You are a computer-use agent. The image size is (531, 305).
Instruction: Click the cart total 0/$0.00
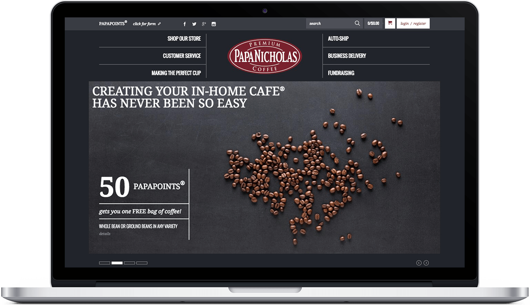373,23
